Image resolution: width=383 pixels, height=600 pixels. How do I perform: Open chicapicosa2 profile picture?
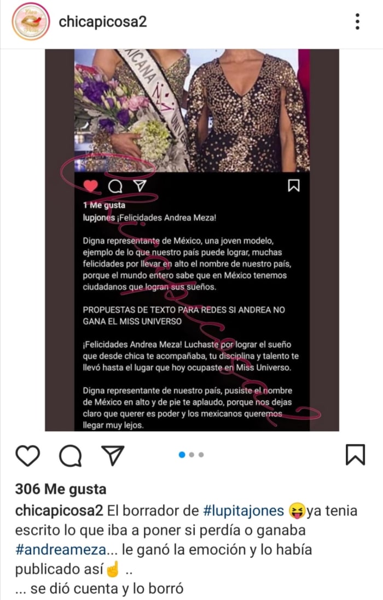coord(31,21)
